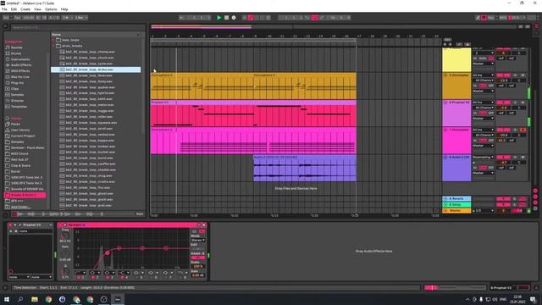Click the Name column header in browser

[96, 35]
